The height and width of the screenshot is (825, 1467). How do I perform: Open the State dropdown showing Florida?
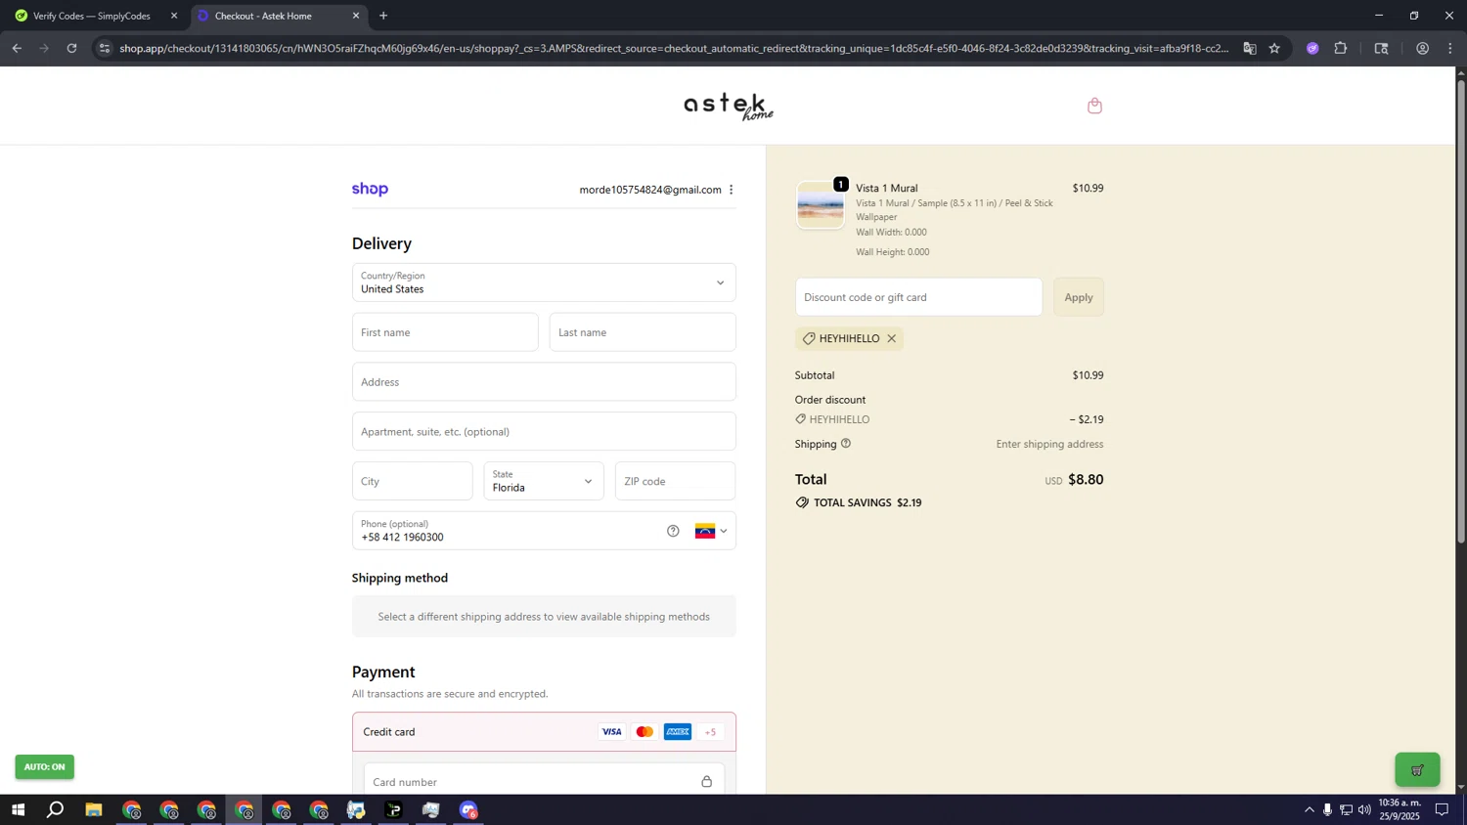point(544,481)
